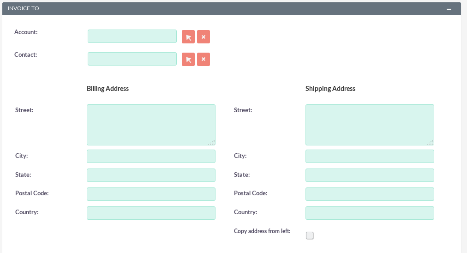Screen dimensions: 467x253
Task: Click the Shipping State field
Action: pos(370,175)
